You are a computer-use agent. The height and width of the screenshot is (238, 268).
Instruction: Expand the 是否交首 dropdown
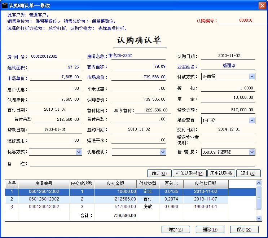tap(252, 120)
